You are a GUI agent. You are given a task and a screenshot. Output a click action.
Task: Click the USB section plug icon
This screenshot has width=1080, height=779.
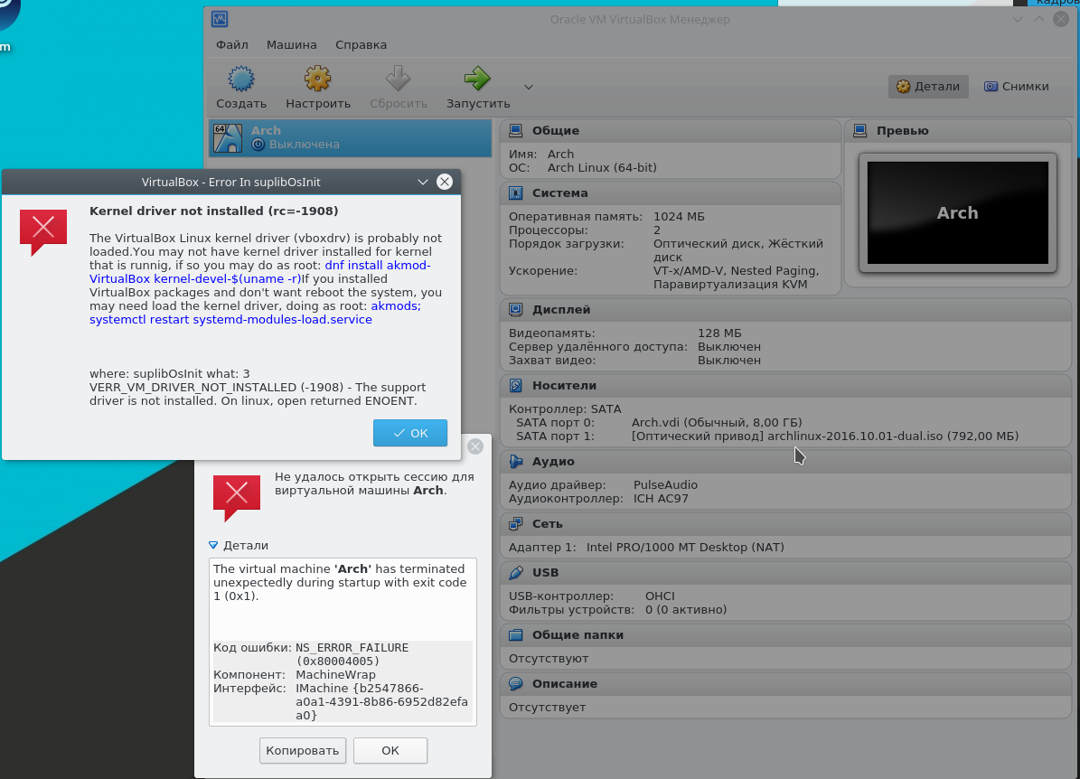[515, 572]
